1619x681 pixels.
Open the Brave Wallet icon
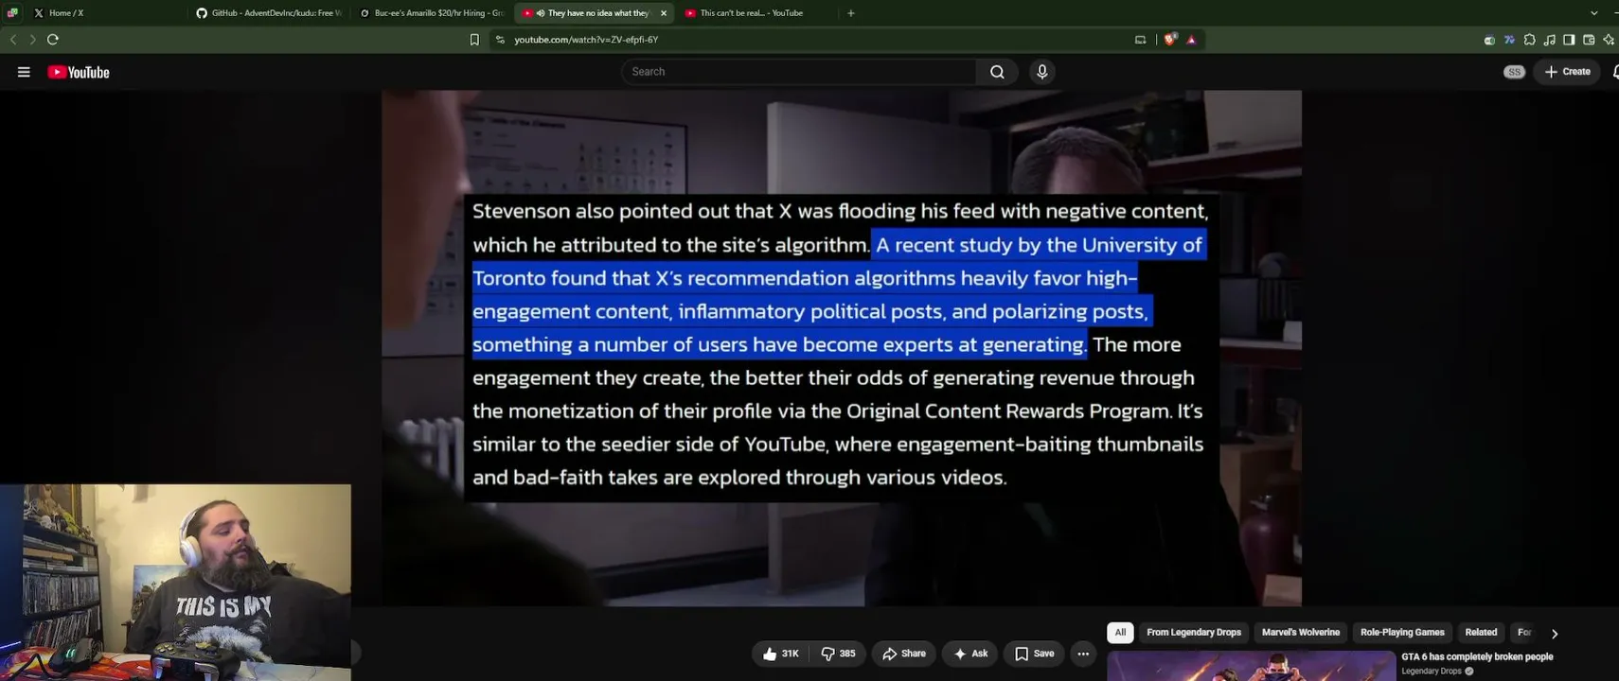pos(1589,40)
